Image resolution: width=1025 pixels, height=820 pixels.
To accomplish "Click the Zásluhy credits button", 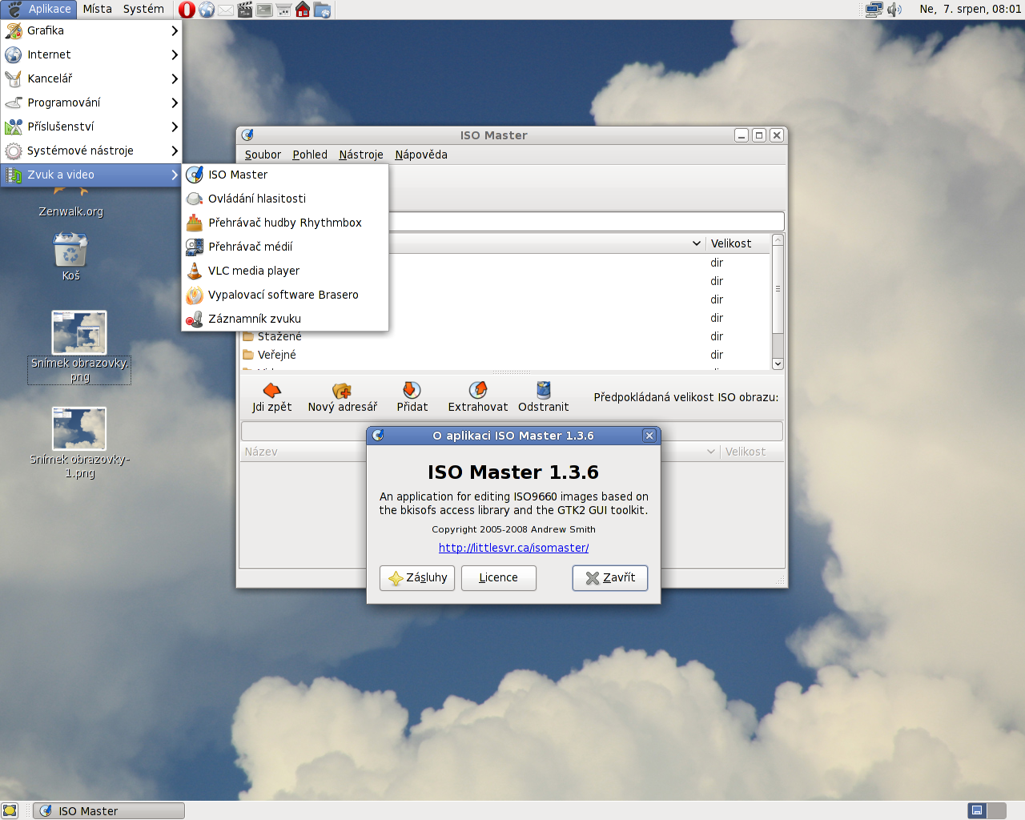I will pyautogui.click(x=417, y=578).
